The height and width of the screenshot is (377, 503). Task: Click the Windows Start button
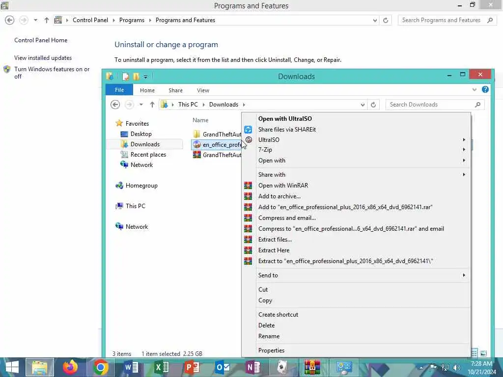click(x=12, y=367)
